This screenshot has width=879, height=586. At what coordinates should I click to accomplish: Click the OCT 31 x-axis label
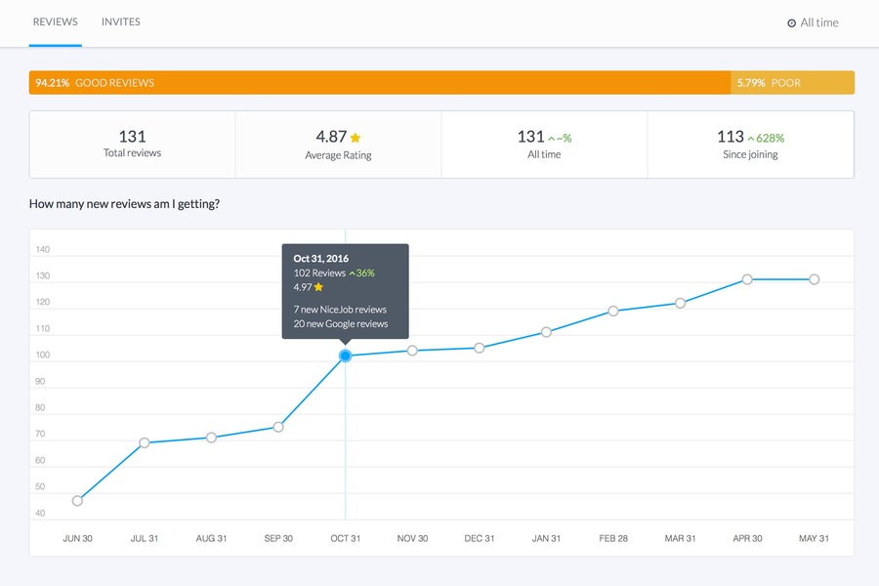[x=346, y=538]
